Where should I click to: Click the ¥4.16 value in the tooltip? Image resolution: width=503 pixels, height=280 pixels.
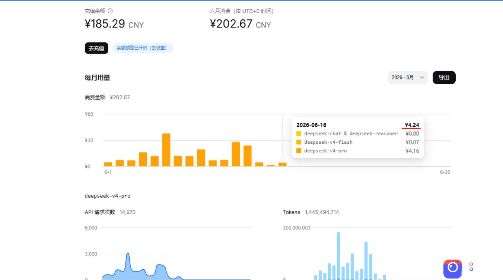(x=413, y=151)
